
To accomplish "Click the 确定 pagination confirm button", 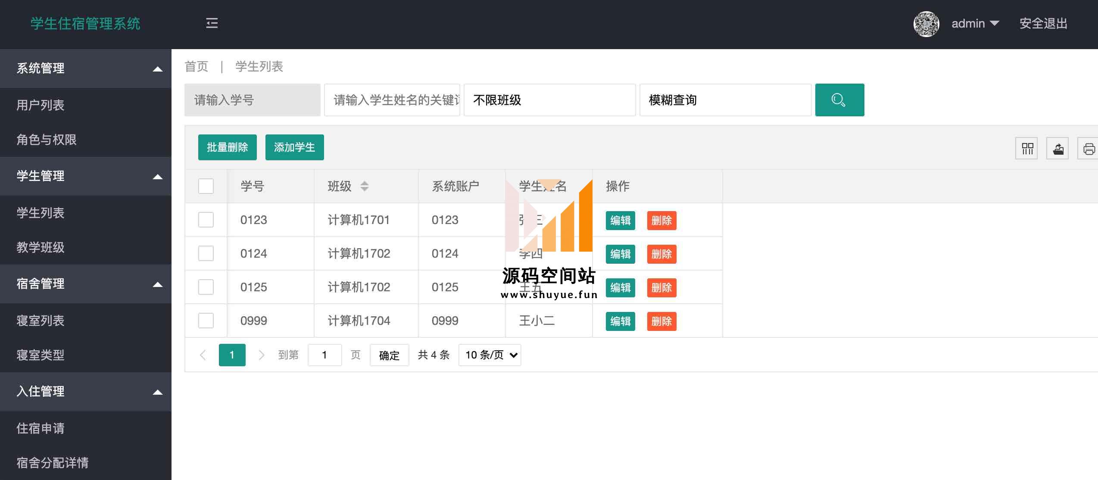I will pyautogui.click(x=389, y=355).
